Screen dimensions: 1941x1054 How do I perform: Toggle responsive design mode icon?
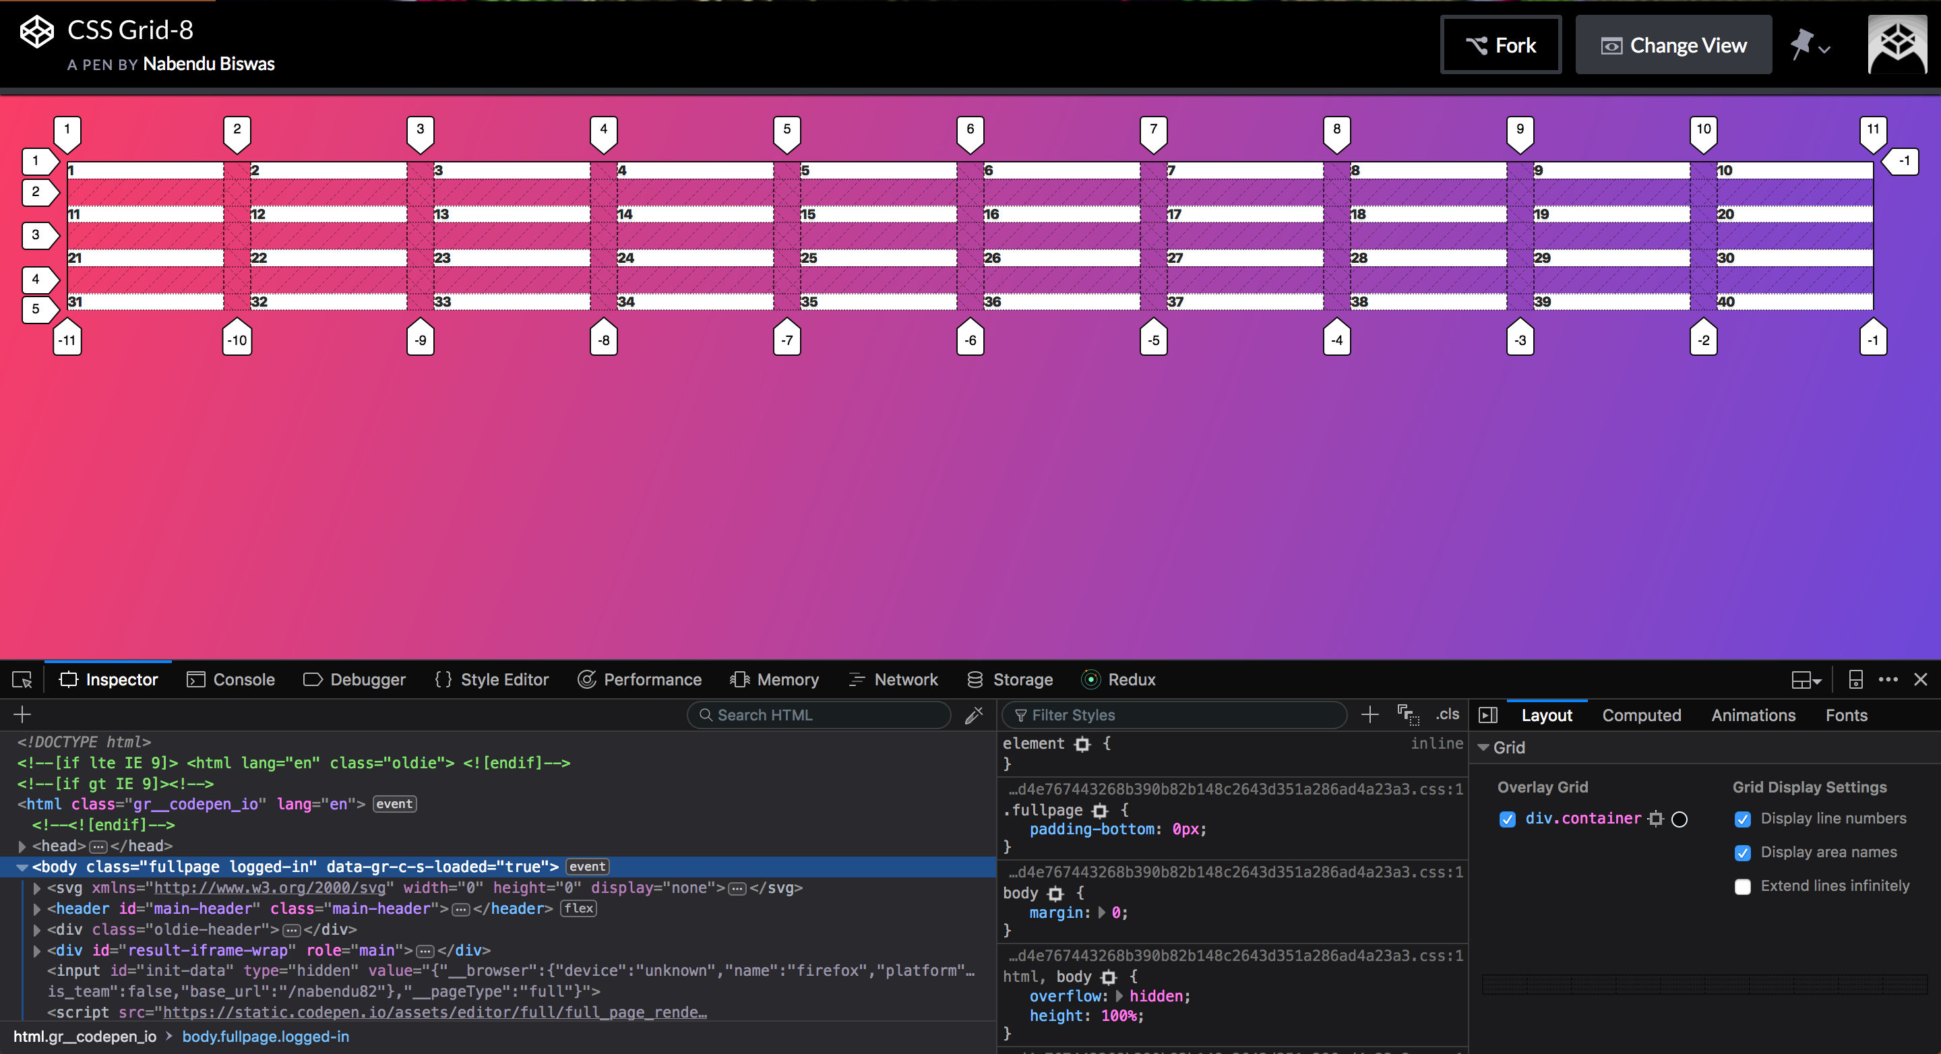(x=1856, y=679)
